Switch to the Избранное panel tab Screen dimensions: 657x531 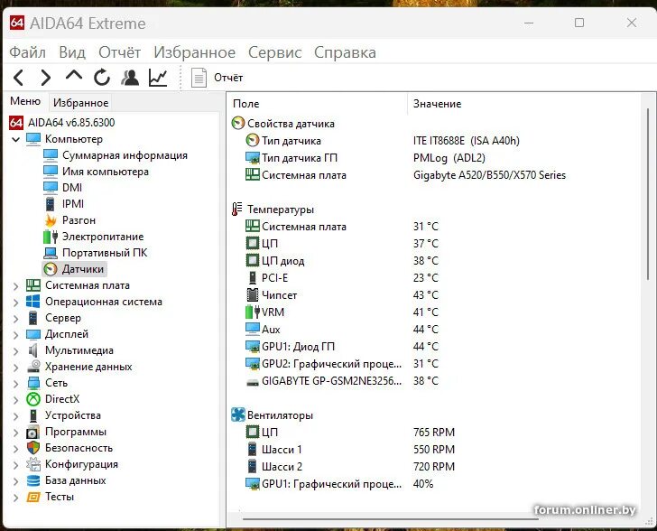(80, 102)
